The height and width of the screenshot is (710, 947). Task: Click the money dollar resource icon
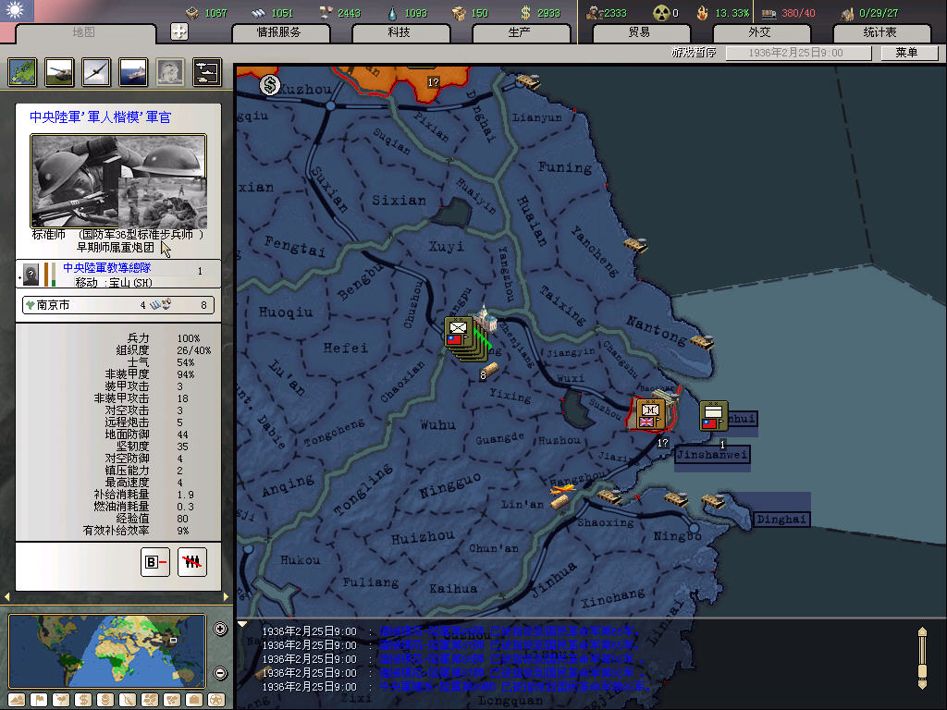tap(525, 13)
